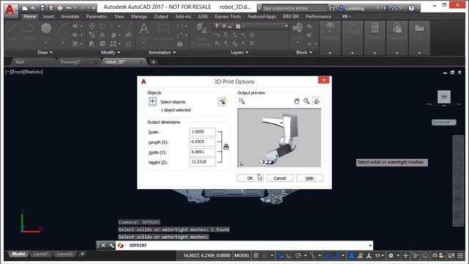
Task: Click the Scale input field
Action: click(x=202, y=132)
